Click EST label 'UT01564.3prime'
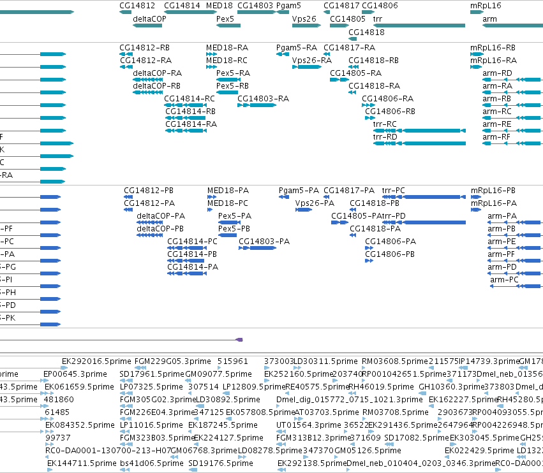Screen dimensions: 543x473 coord(309,425)
